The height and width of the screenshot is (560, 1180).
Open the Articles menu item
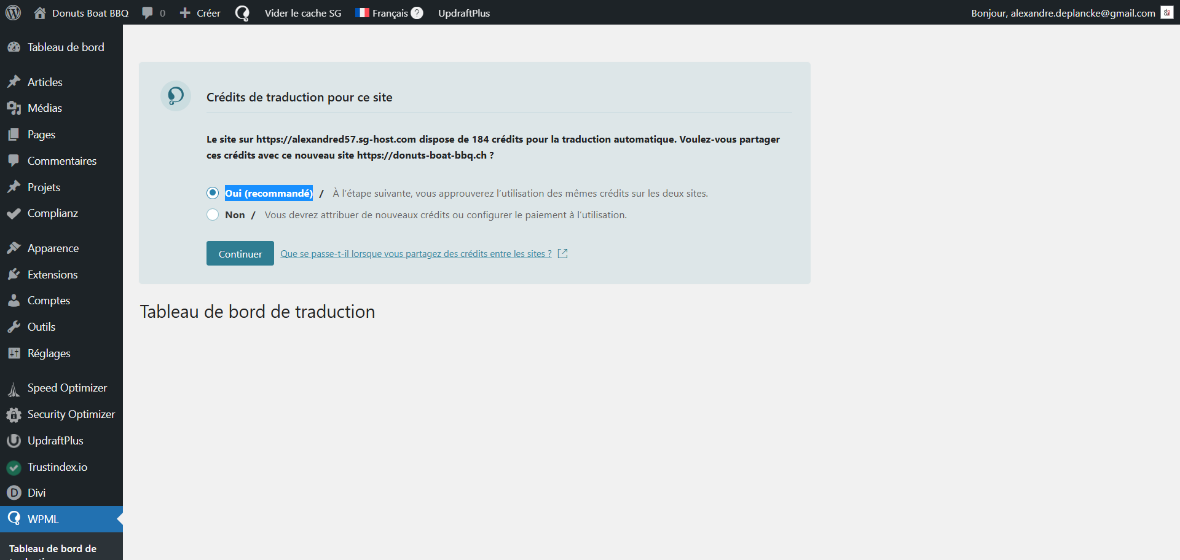61,82
